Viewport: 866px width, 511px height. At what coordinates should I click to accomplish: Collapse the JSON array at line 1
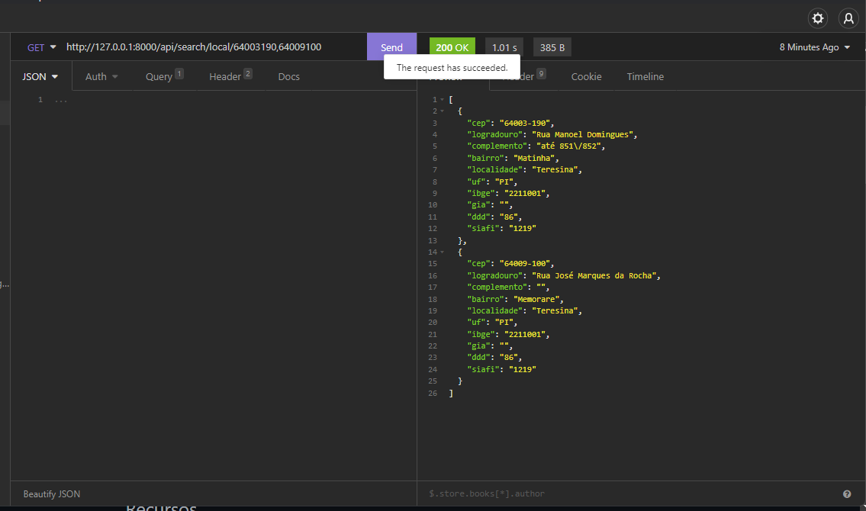point(441,98)
